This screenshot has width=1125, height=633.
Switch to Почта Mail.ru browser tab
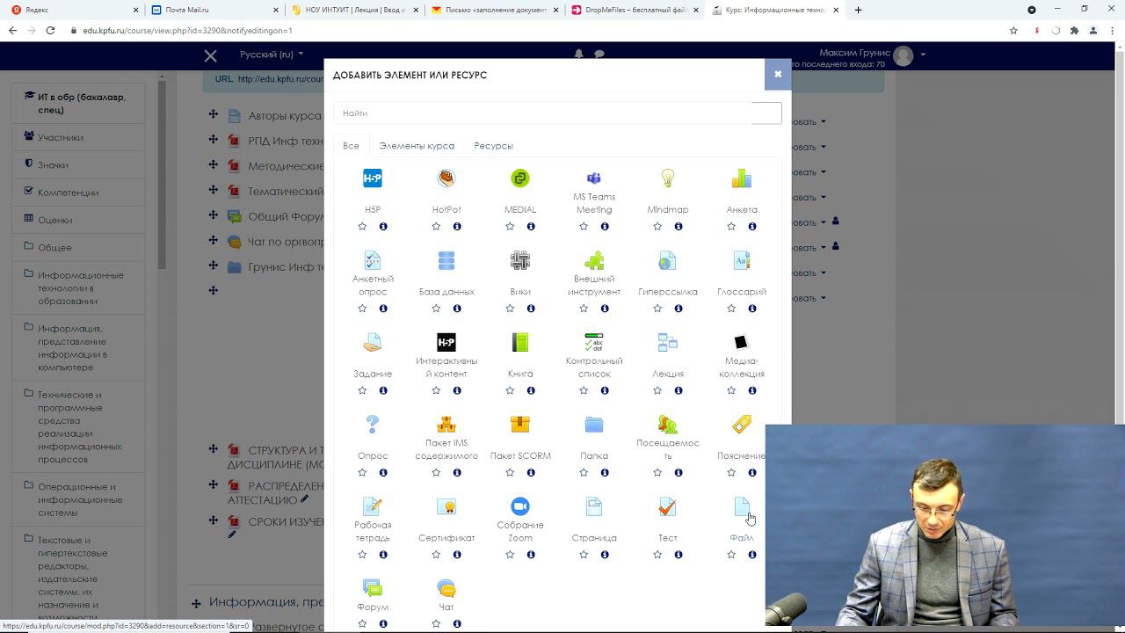(214, 10)
